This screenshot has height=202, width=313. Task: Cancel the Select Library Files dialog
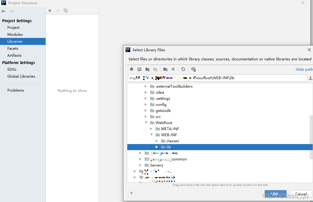pos(301,194)
